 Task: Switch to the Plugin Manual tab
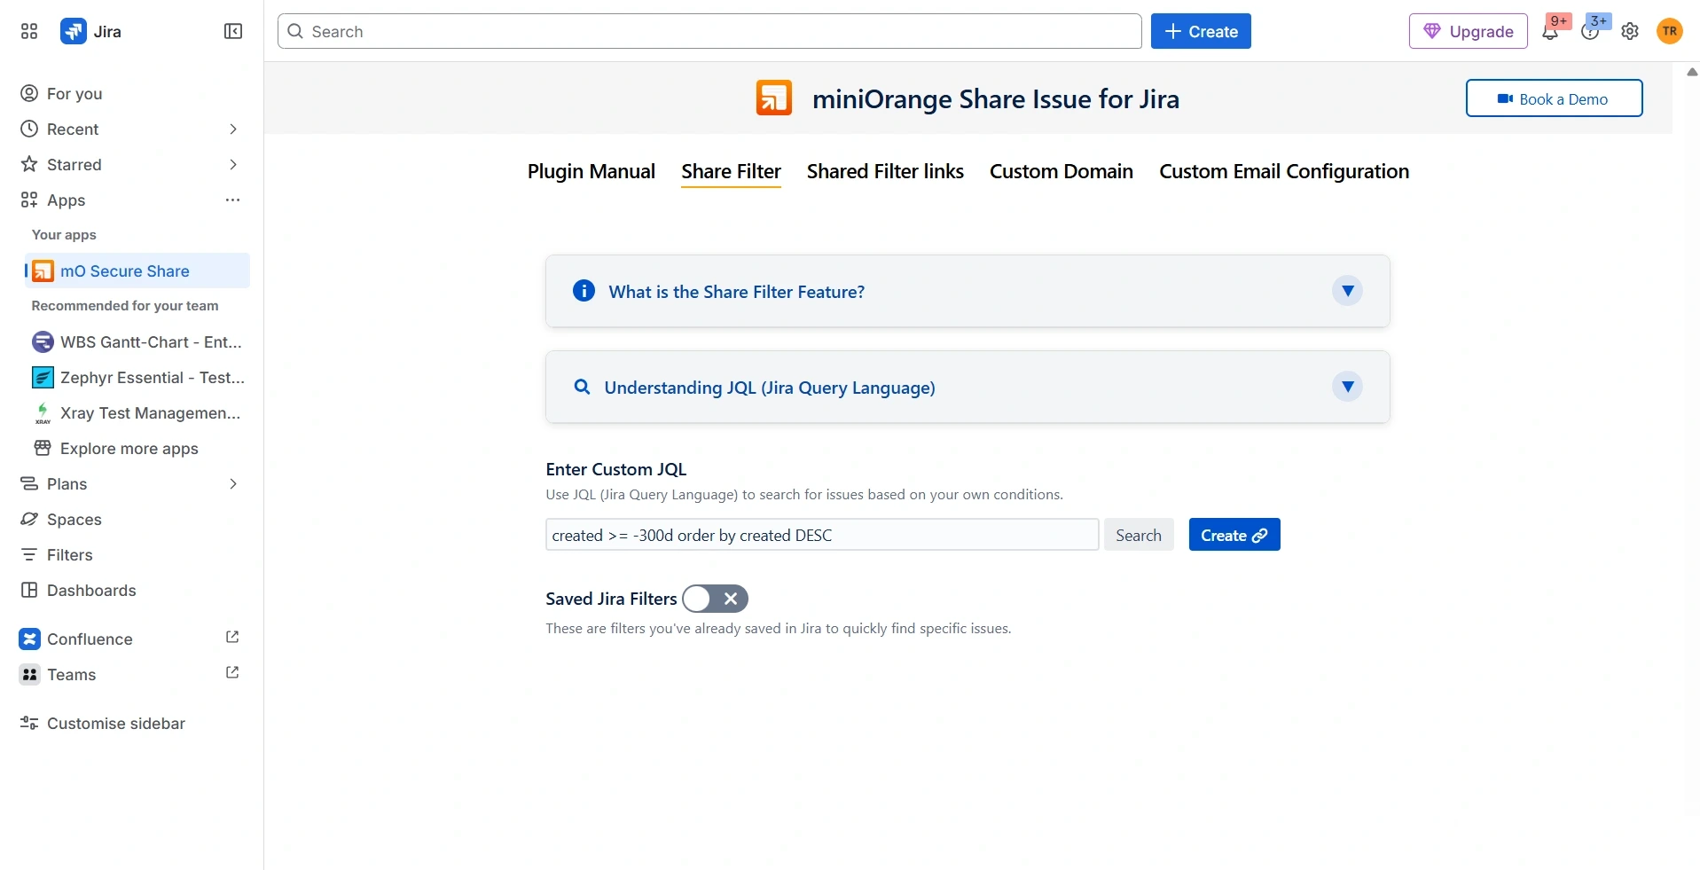click(x=591, y=171)
